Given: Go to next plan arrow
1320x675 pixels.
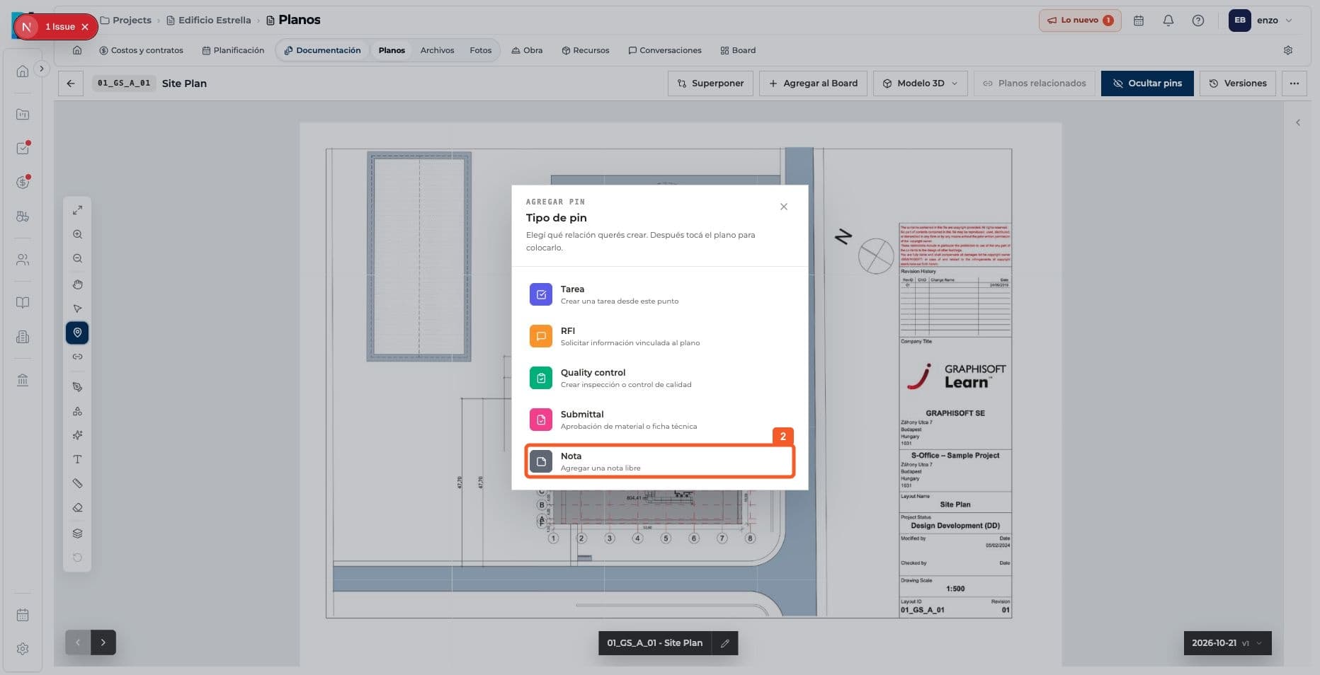Looking at the screenshot, I should pyautogui.click(x=103, y=642).
